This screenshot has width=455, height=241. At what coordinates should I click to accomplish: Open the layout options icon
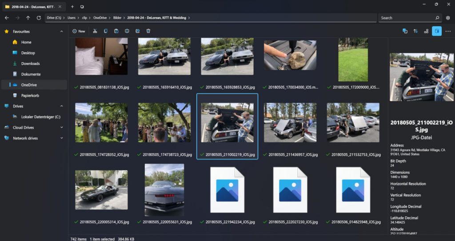coord(426,31)
